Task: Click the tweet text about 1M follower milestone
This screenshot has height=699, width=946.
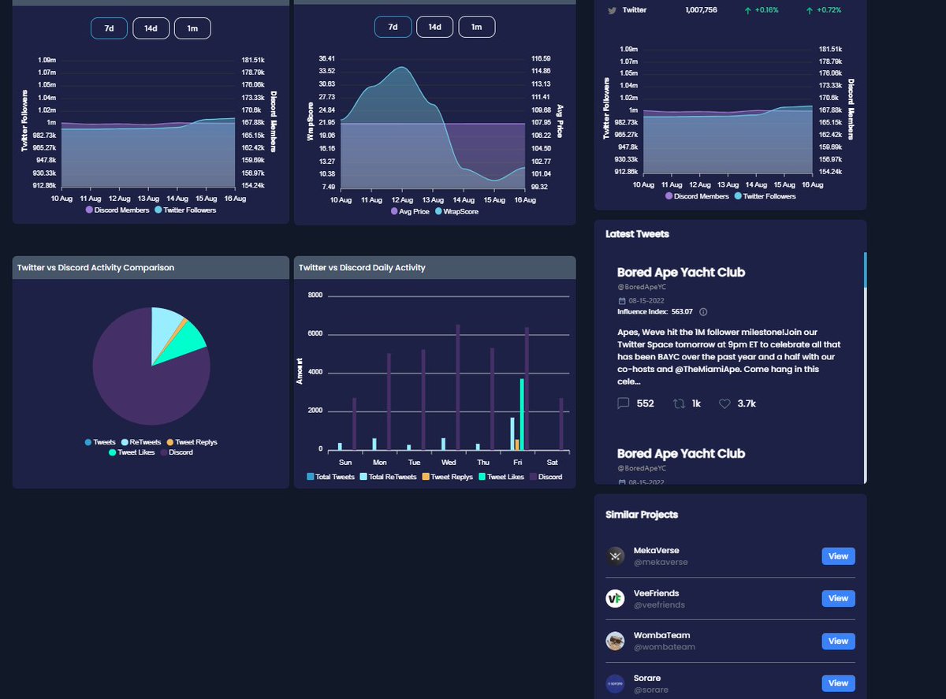Action: [729, 357]
